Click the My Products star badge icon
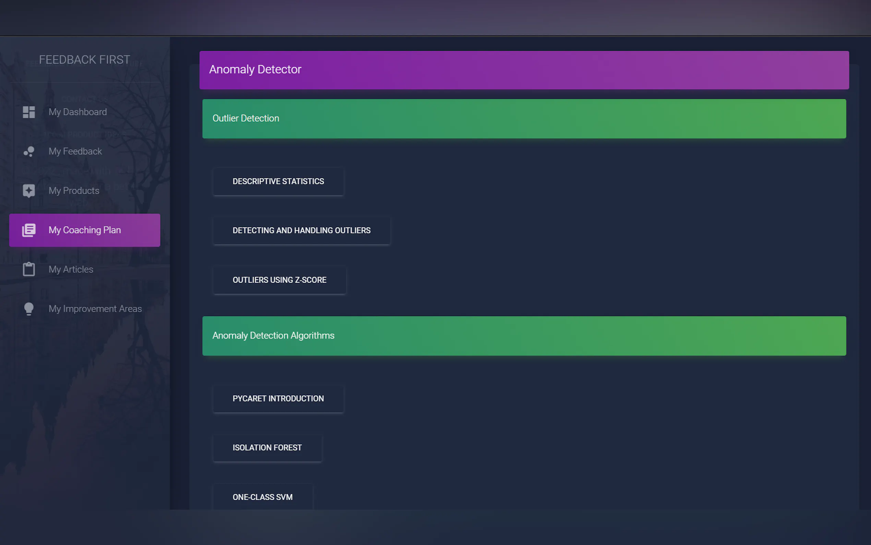This screenshot has height=545, width=871. coord(29,191)
